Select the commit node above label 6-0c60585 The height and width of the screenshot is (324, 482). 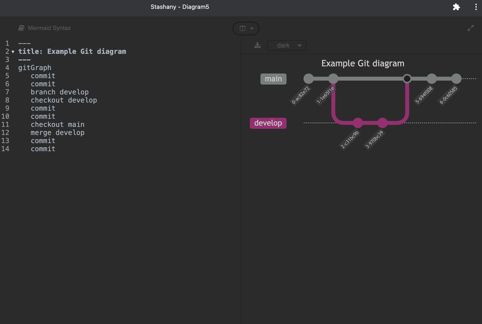click(x=456, y=79)
